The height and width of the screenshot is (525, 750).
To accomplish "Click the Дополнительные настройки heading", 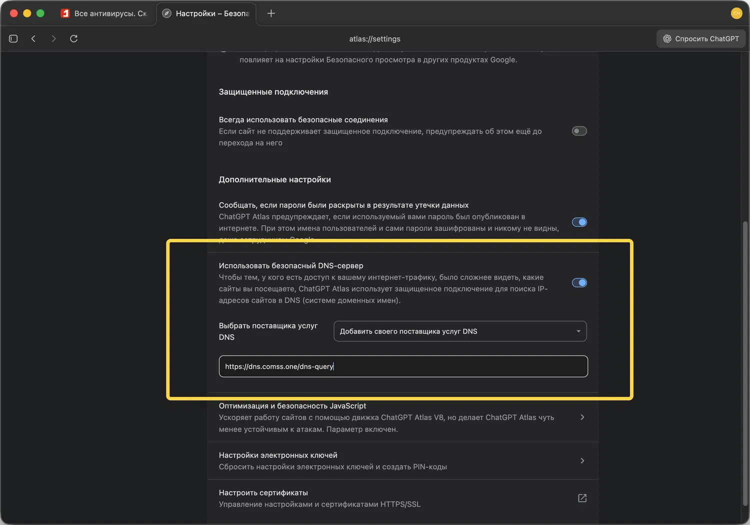I will pos(275,179).
